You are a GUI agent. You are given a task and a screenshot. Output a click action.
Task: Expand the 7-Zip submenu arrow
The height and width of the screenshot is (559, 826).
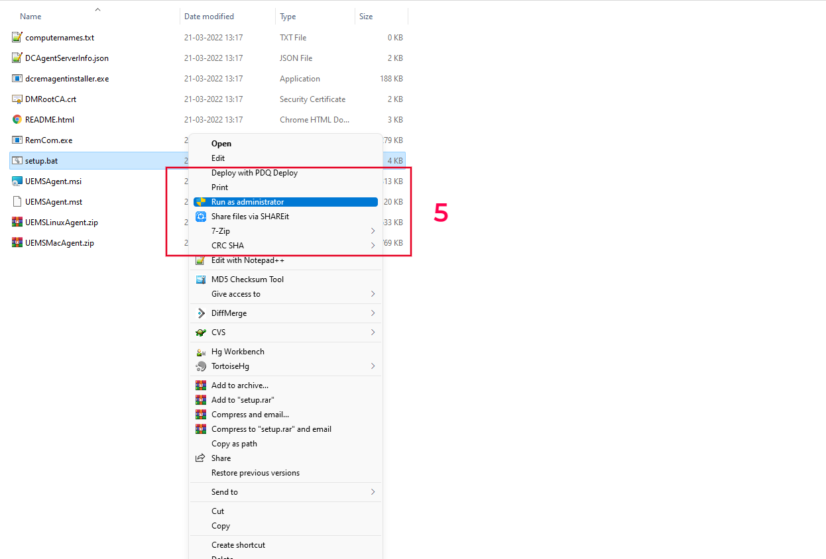[x=373, y=231]
